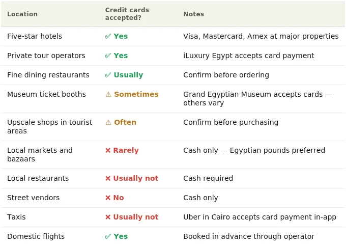Click the Notes column header
Image resolution: width=346 pixels, height=247 pixels.
tap(194, 14)
